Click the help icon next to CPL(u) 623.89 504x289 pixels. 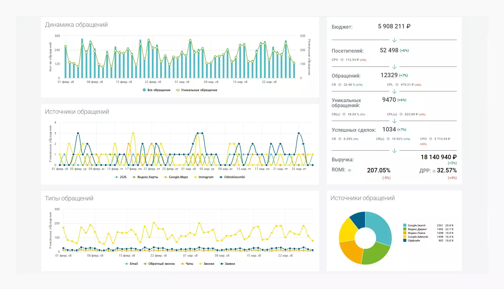point(401,114)
